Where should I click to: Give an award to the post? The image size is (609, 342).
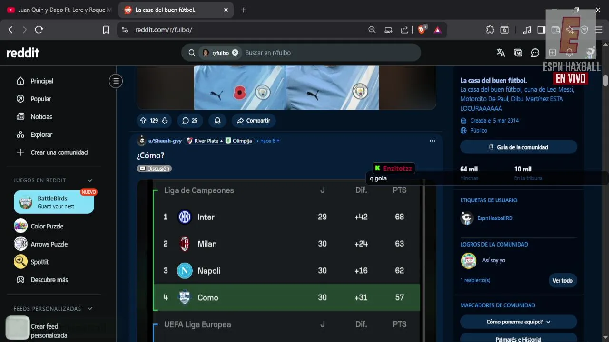217,121
